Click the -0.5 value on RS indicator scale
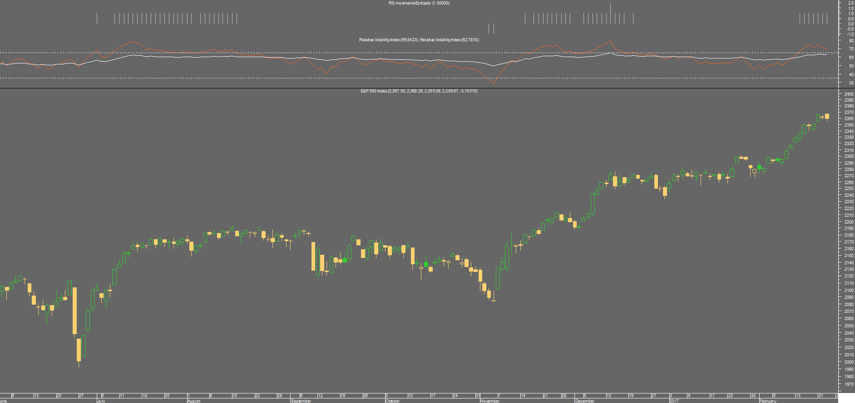Viewport: 855px width, 403px height. (x=850, y=29)
